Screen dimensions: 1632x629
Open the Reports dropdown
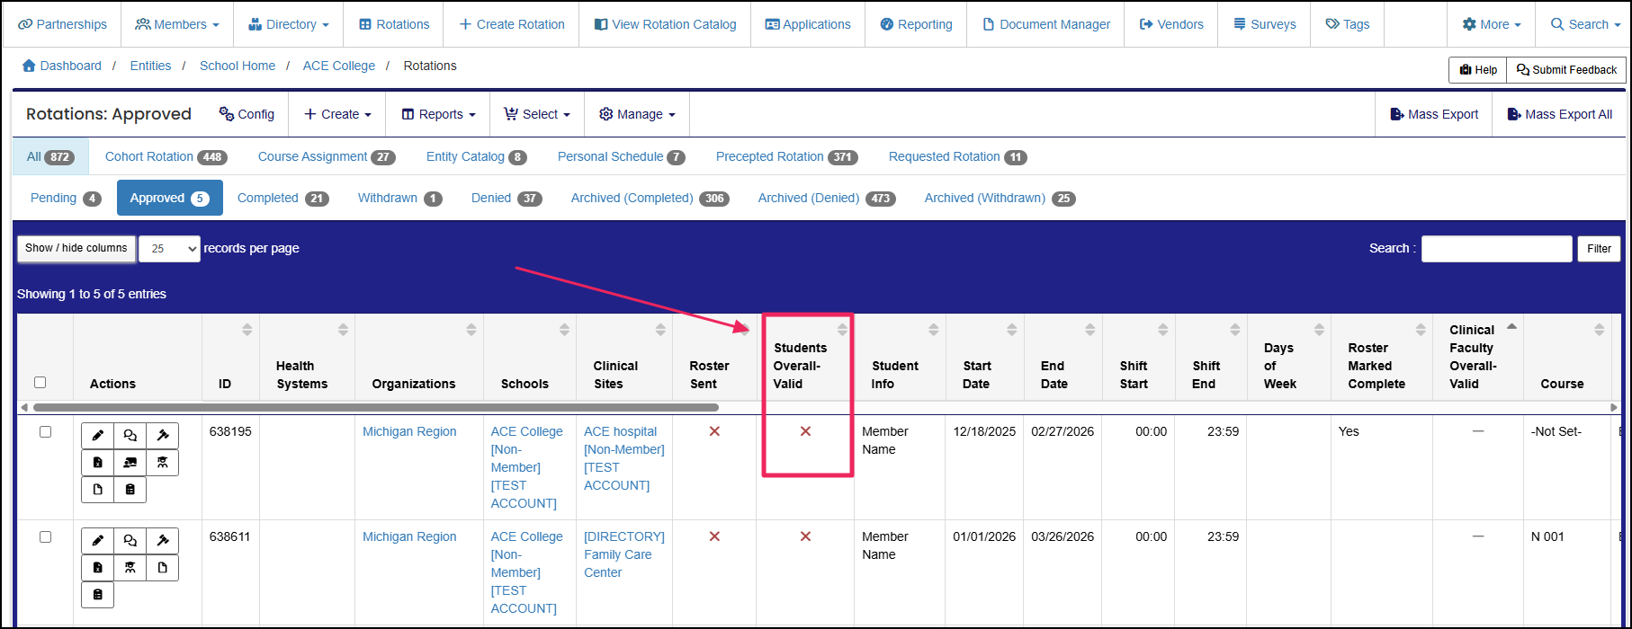[438, 114]
